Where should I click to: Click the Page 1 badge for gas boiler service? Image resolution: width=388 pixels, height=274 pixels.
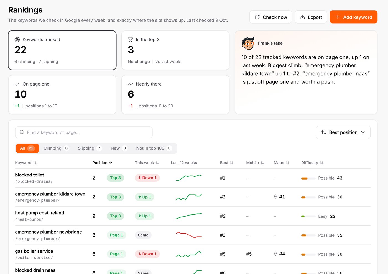[116, 254]
